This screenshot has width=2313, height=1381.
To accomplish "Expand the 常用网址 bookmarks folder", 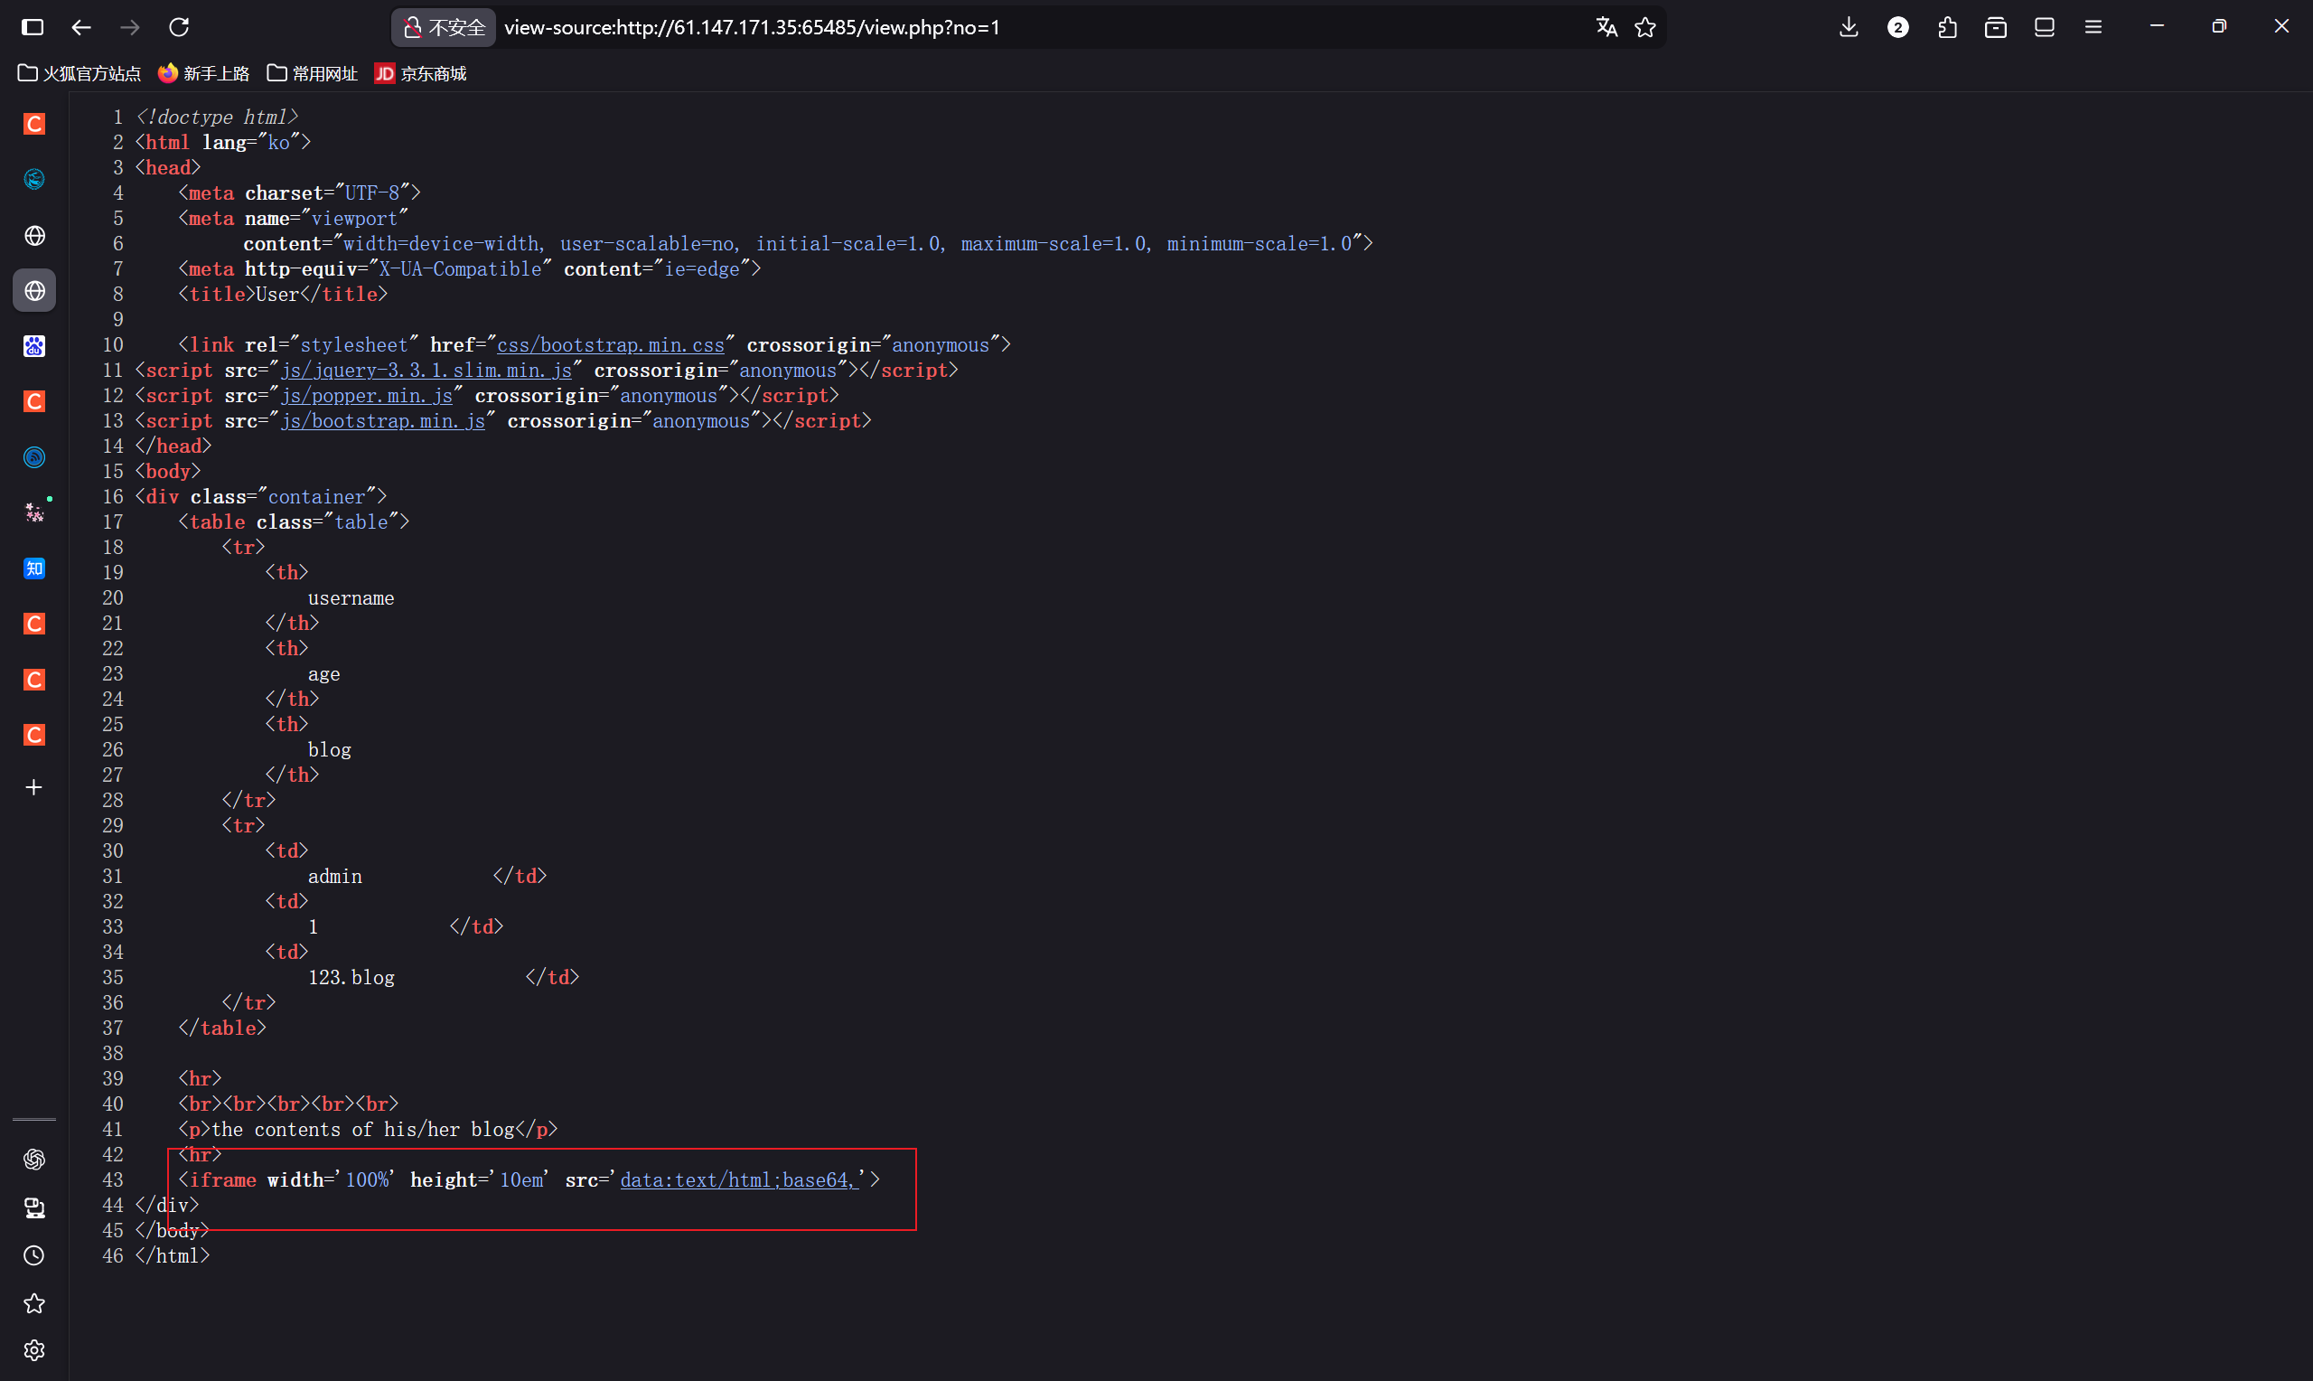I will coord(313,73).
